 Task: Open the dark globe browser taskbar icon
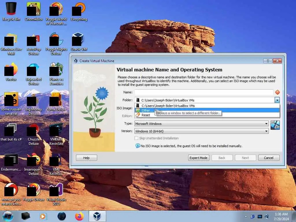62,216
